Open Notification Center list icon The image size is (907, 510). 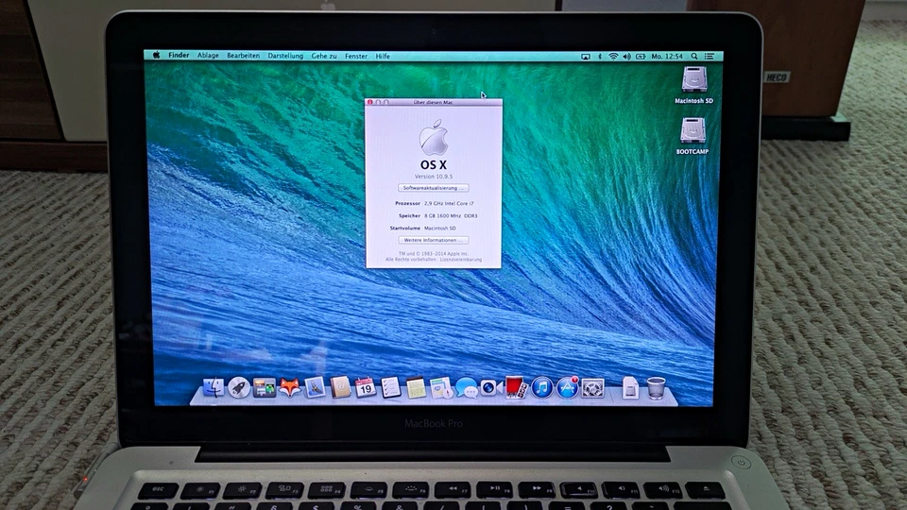710,57
